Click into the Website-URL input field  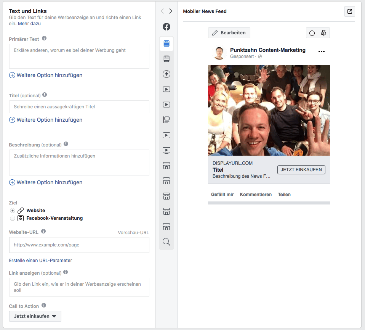[x=79, y=245]
